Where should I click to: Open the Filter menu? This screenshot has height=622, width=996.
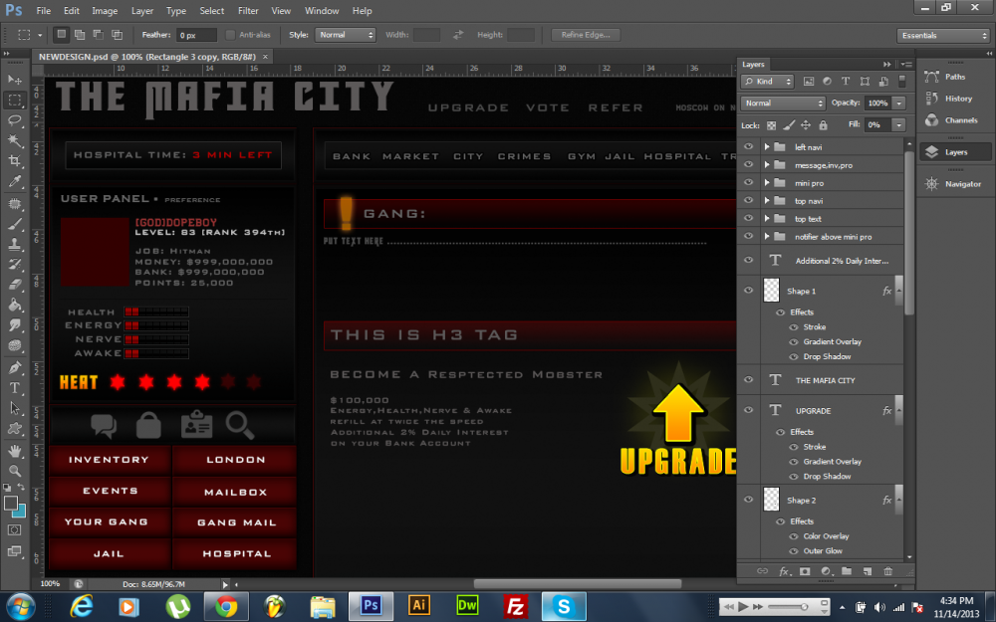coord(248,11)
